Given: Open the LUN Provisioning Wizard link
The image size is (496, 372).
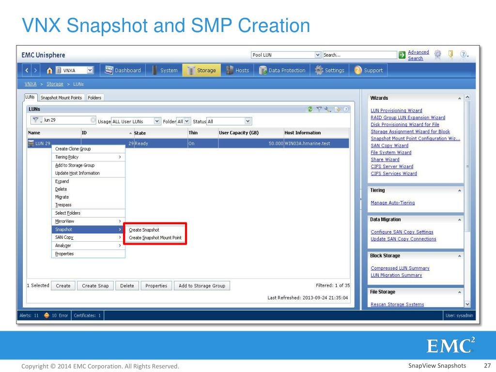Looking at the screenshot, I should (x=396, y=110).
